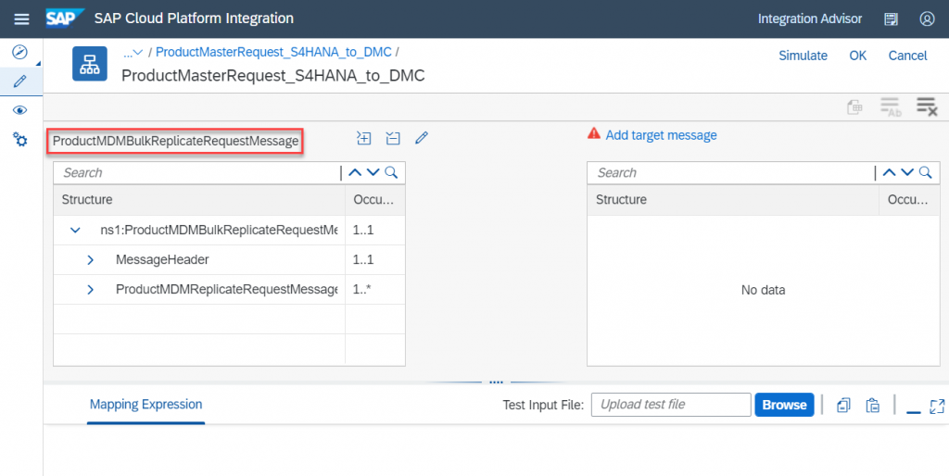949x476 pixels.
Task: Switch to the Mapping Expression tab
Action: coord(146,405)
